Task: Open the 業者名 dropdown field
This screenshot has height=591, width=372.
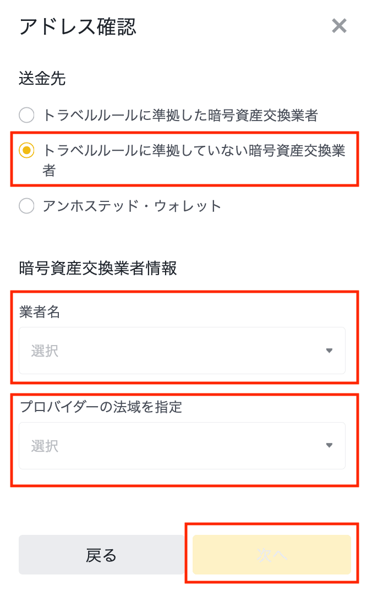Action: point(182,351)
